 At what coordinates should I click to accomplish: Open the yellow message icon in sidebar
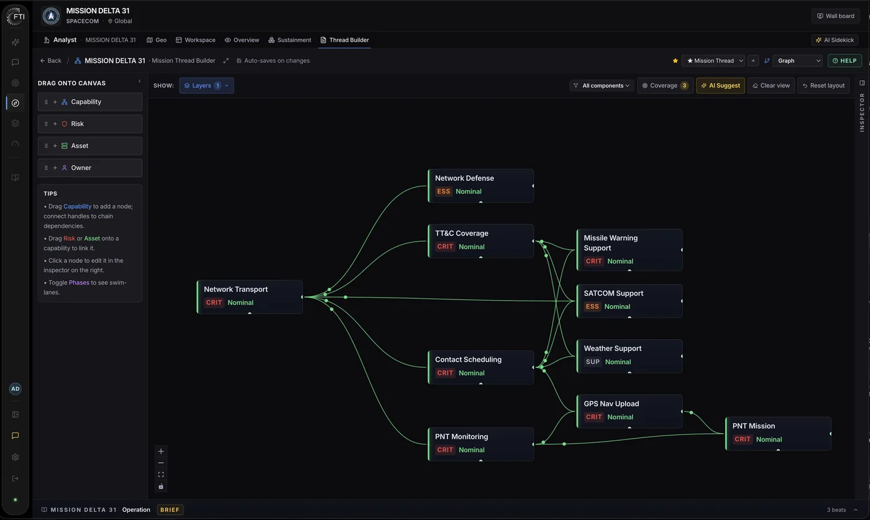(16, 436)
